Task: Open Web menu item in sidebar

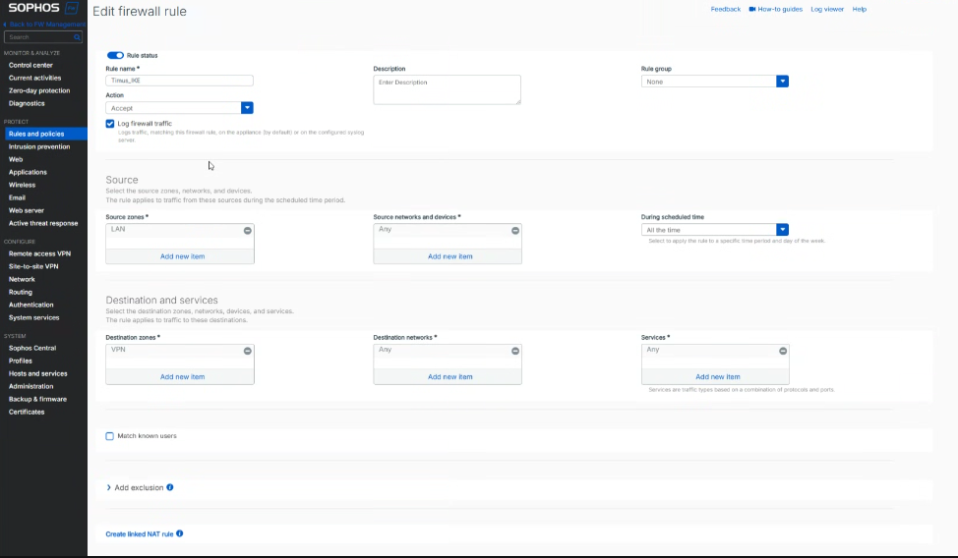Action: pos(16,159)
